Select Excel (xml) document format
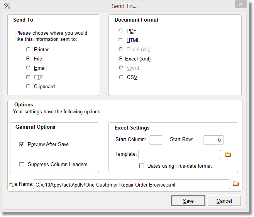Screen dimensions: 254x217 121,59
